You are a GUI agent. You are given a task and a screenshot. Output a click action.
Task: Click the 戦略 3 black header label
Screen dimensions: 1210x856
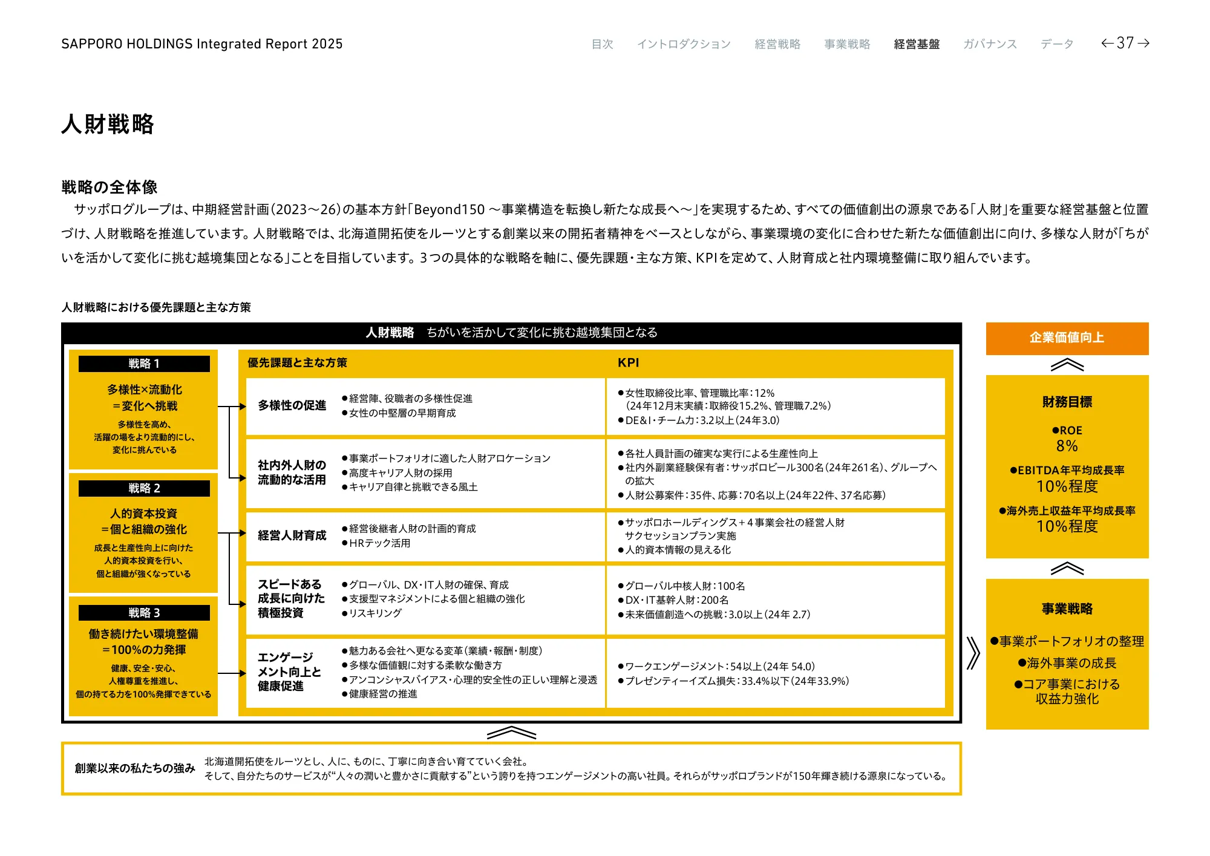pos(144,613)
